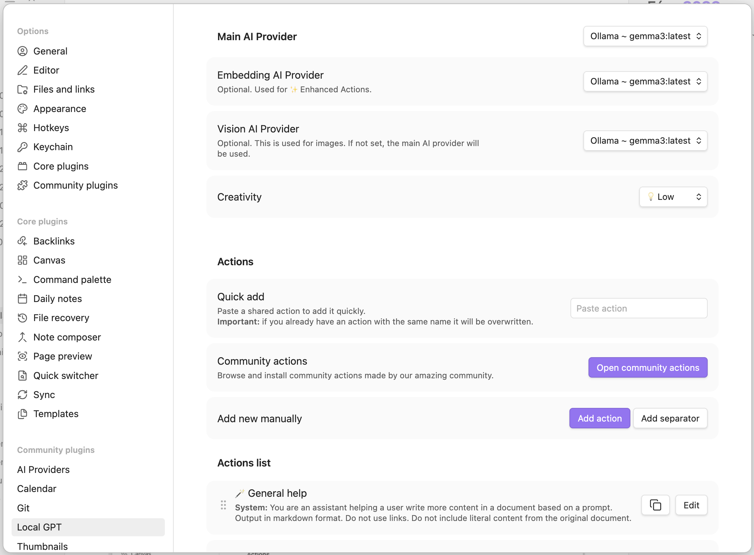The width and height of the screenshot is (754, 555).
Task: Click the Community plugins puzzle icon
Action: point(22,185)
